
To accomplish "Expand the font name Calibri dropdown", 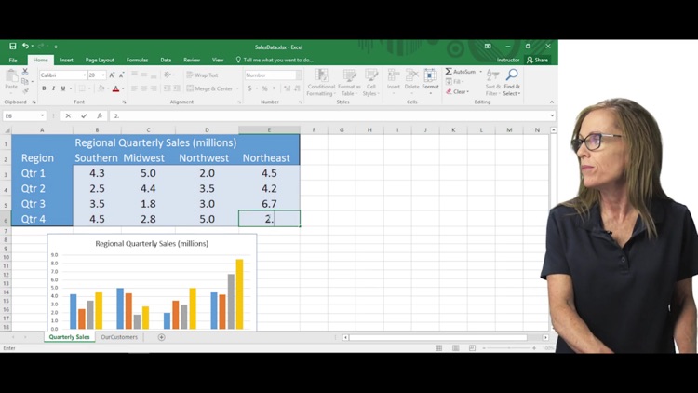I will pyautogui.click(x=84, y=75).
